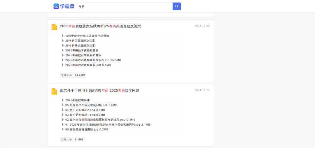This screenshot has height=148, width=315.
Task: Select the 25考研英语真题及答案 entry
Action: (x=80, y=41)
